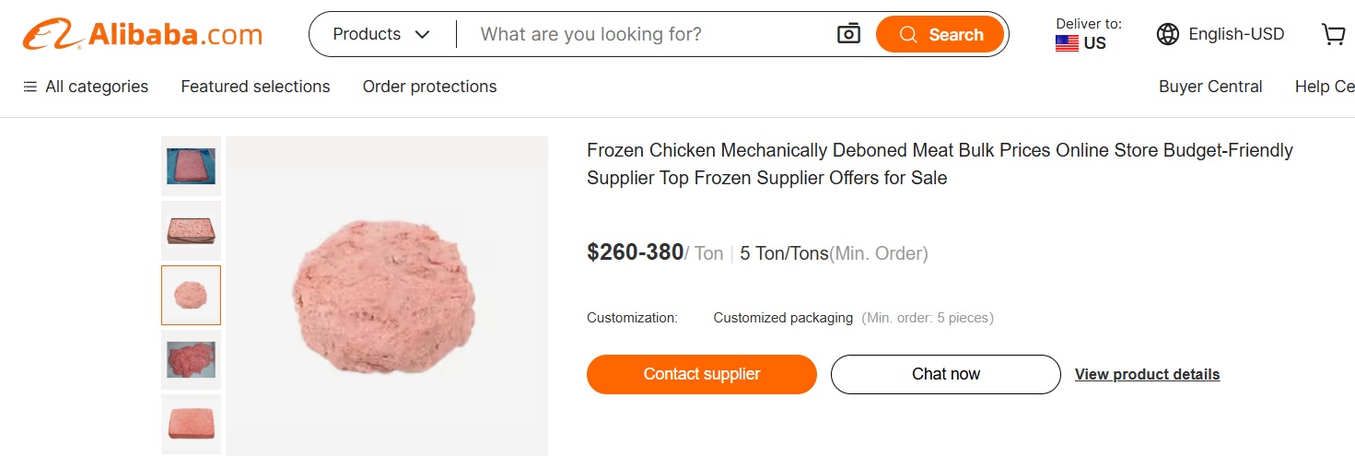The height and width of the screenshot is (456, 1355).
Task: Select the fourth red meat thumbnail
Action: [x=191, y=359]
